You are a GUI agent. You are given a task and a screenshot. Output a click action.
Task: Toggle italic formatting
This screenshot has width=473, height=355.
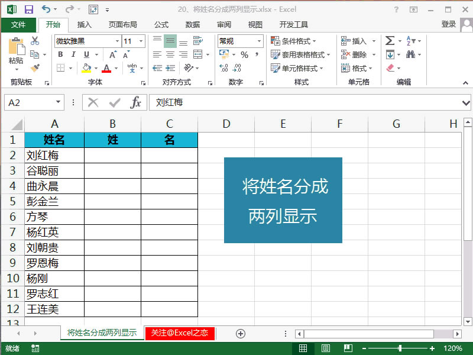[73, 54]
